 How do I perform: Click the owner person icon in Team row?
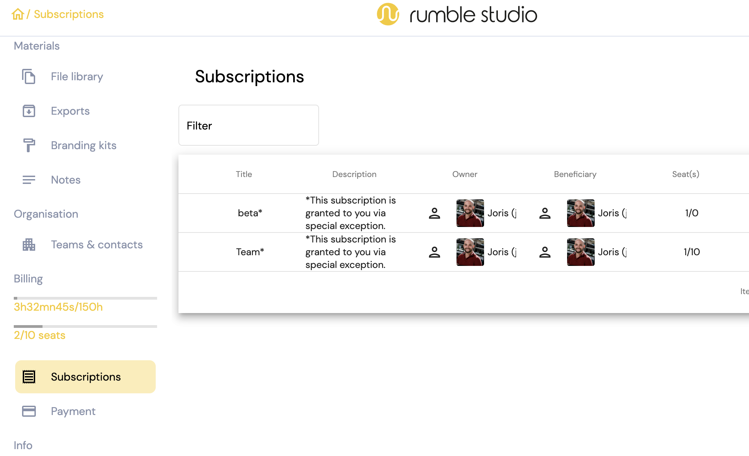coord(434,252)
